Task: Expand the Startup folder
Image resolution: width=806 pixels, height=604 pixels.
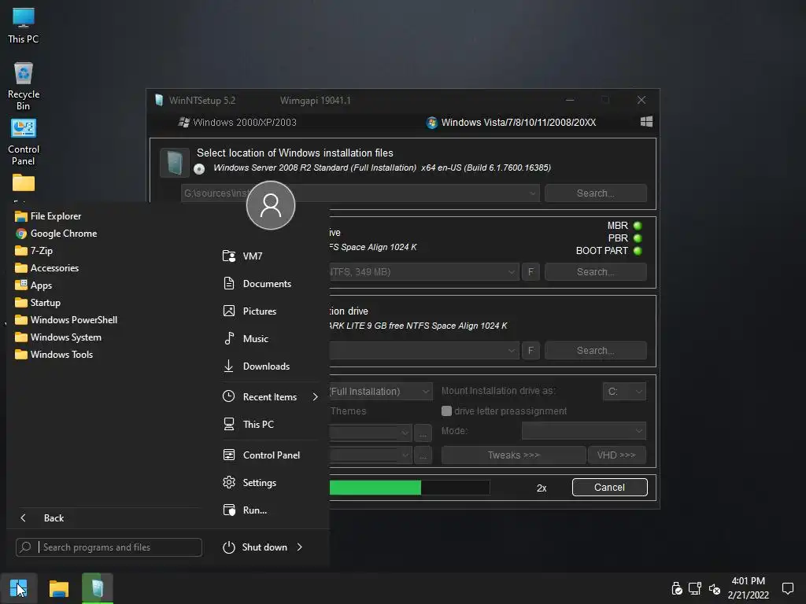Action: pos(38,303)
